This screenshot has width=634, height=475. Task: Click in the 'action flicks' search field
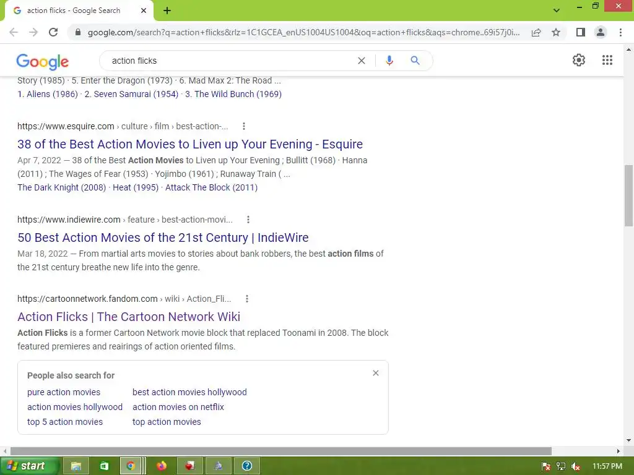point(230,61)
